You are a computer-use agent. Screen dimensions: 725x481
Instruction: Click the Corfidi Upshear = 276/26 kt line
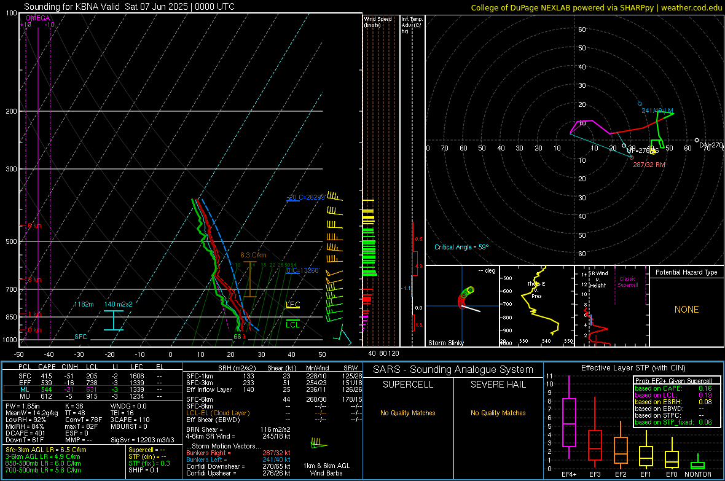tap(238, 472)
